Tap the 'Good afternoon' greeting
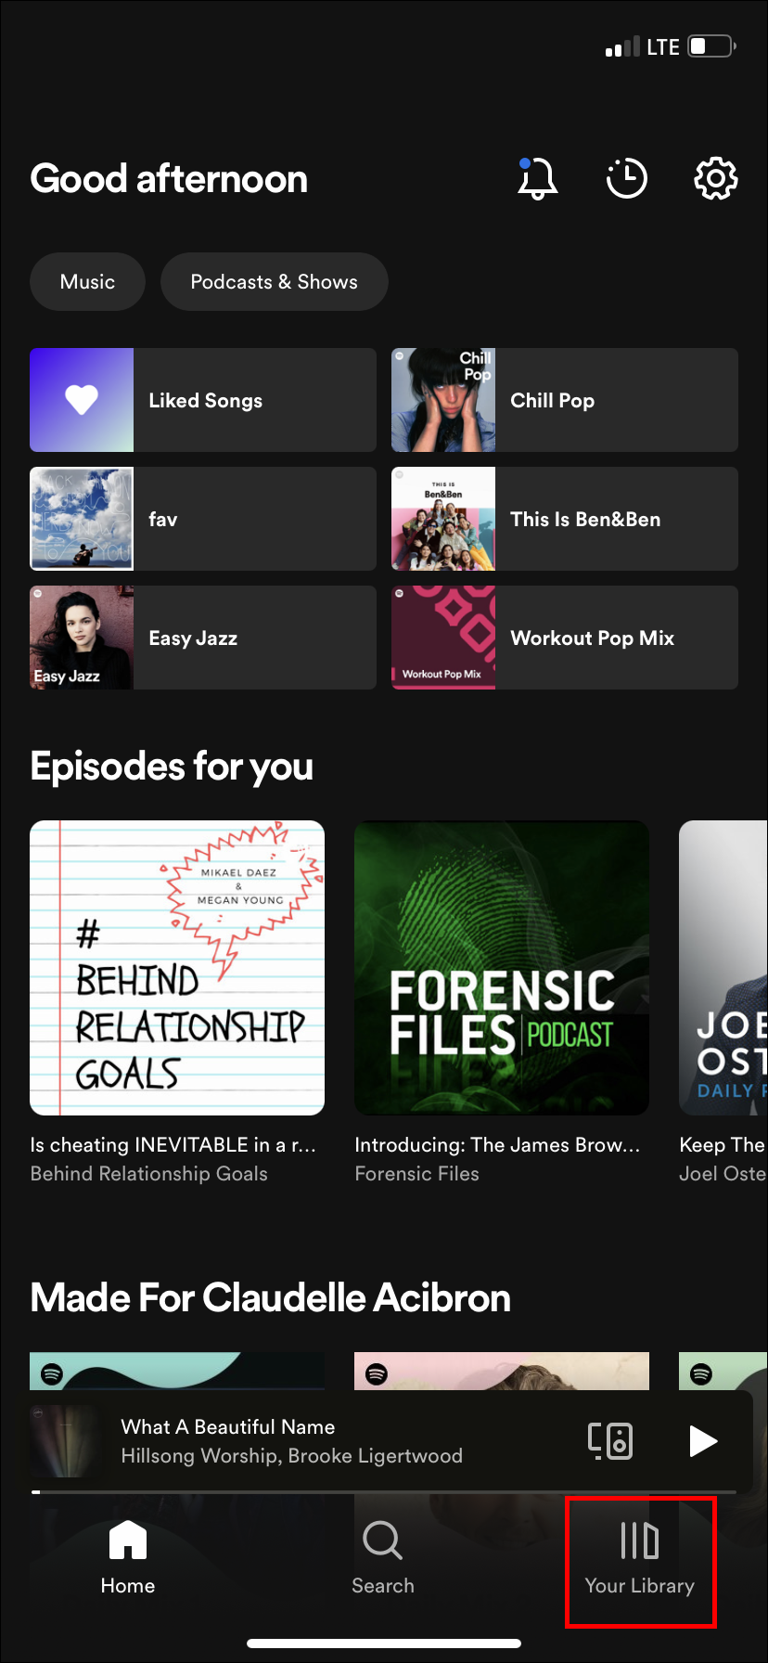This screenshot has width=768, height=1663. 169,178
